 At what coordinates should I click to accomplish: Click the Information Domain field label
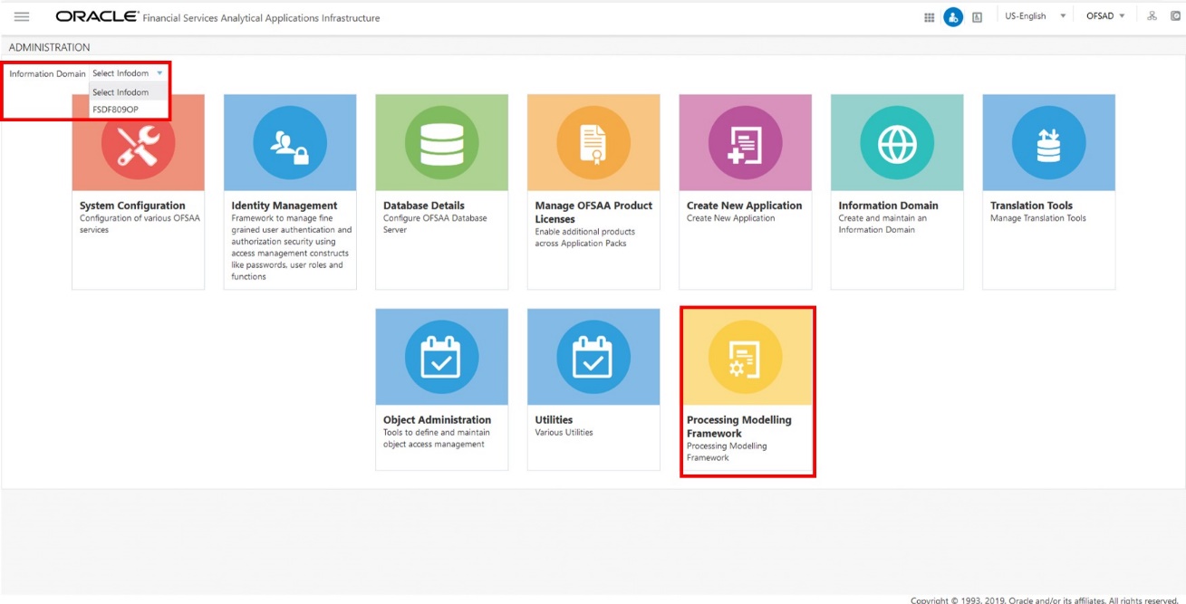47,74
